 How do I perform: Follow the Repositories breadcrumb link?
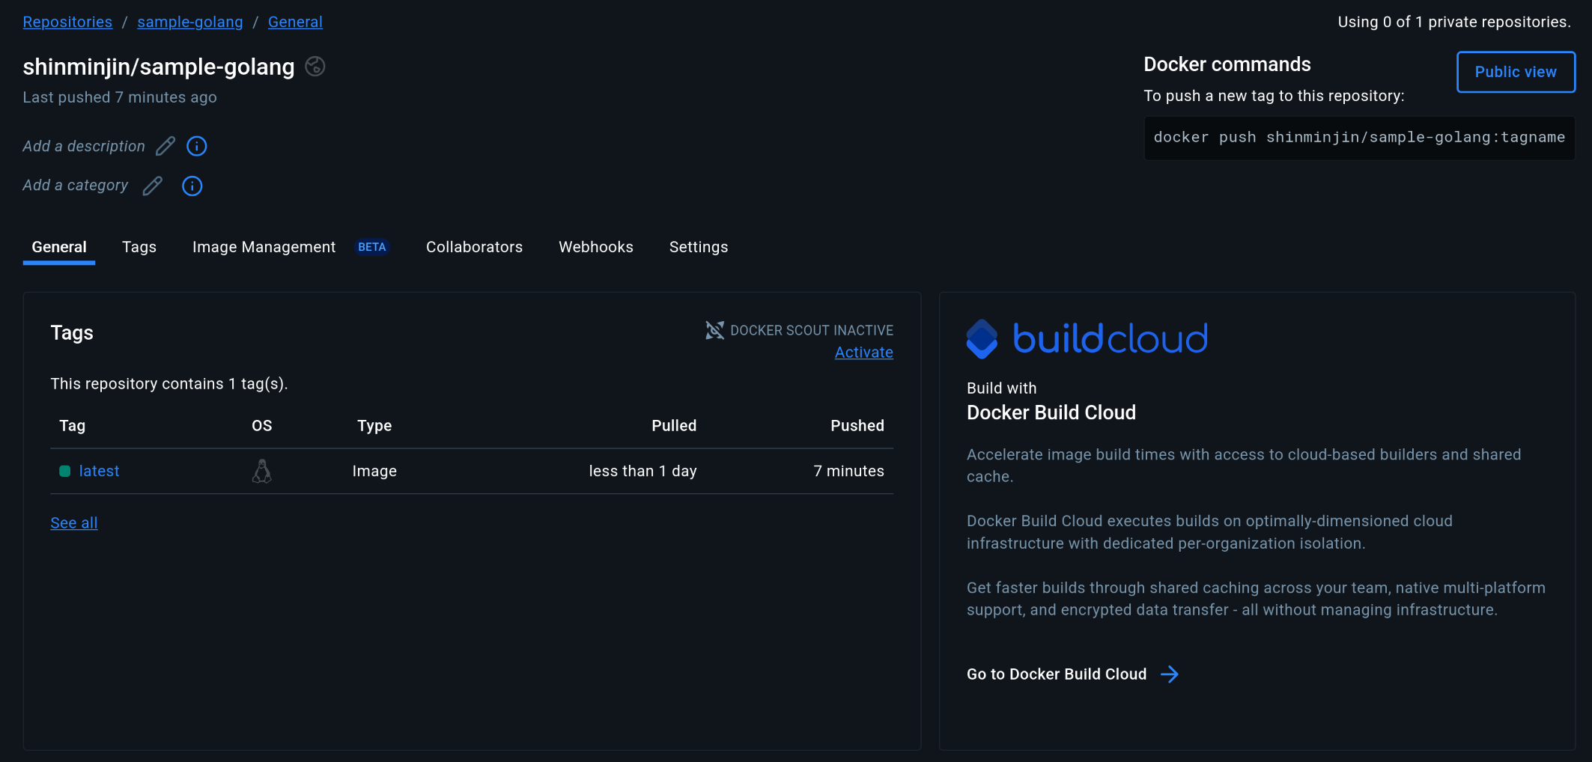tap(67, 22)
